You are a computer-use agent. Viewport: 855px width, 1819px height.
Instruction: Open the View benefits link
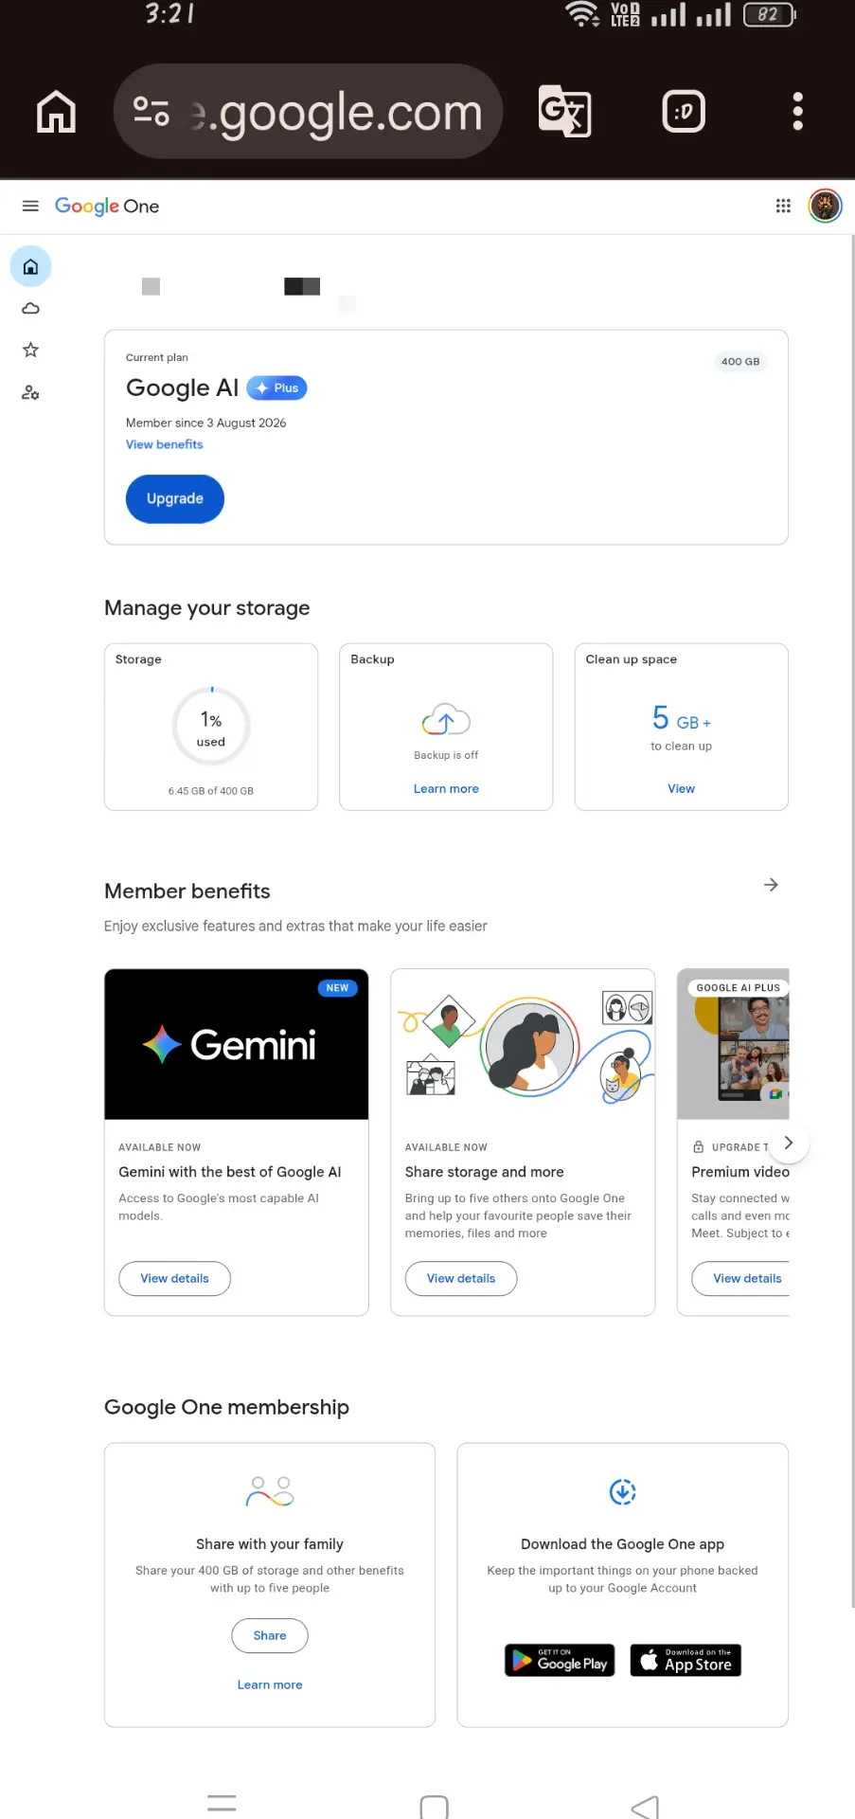165,444
